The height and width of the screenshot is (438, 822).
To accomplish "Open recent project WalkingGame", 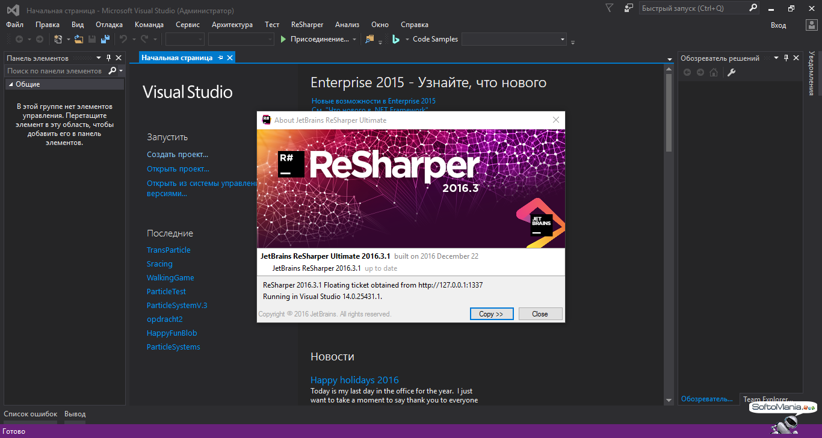I will coord(170,278).
